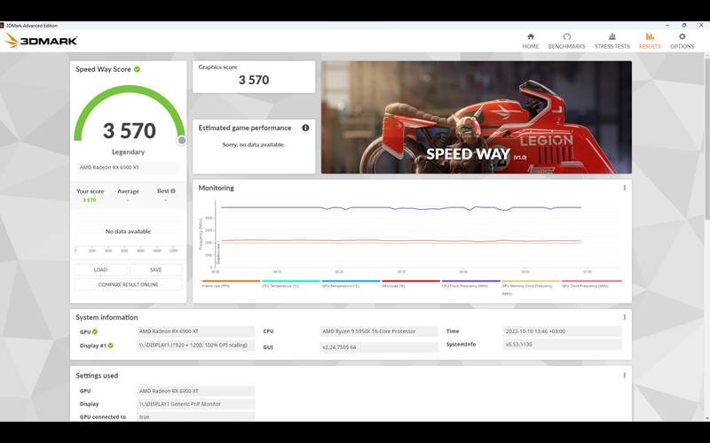This screenshot has height=443, width=710.
Task: Open Monitoring panel three-dot menu
Action: pyautogui.click(x=624, y=188)
